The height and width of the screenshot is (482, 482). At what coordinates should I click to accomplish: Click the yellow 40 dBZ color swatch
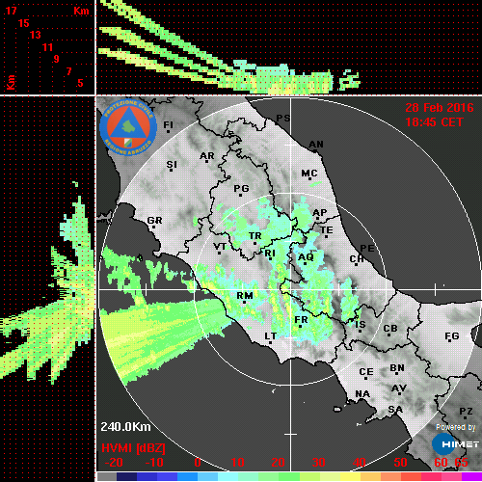point(350,477)
